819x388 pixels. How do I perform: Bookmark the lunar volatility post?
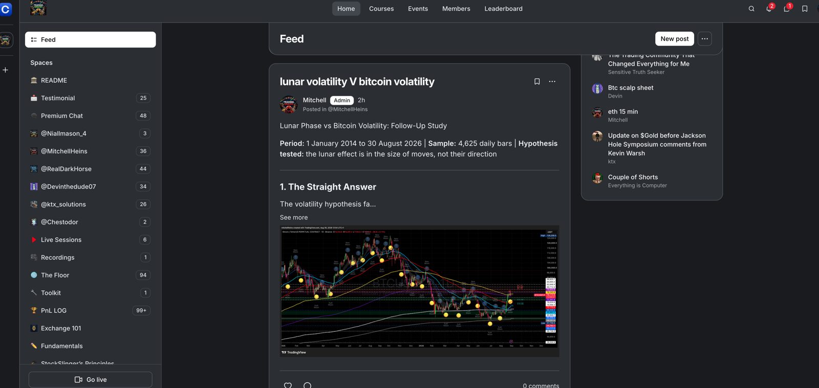[x=537, y=81]
